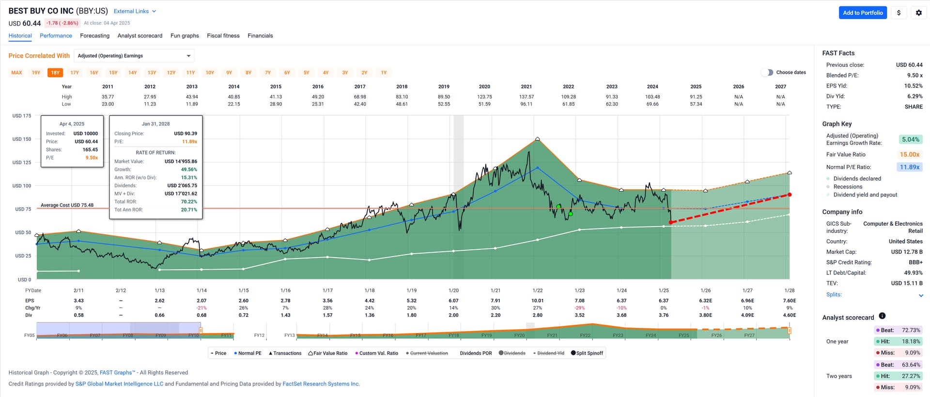
Task: Open the Adjusted (Operating) Earnings dropdown
Action: (x=134, y=56)
